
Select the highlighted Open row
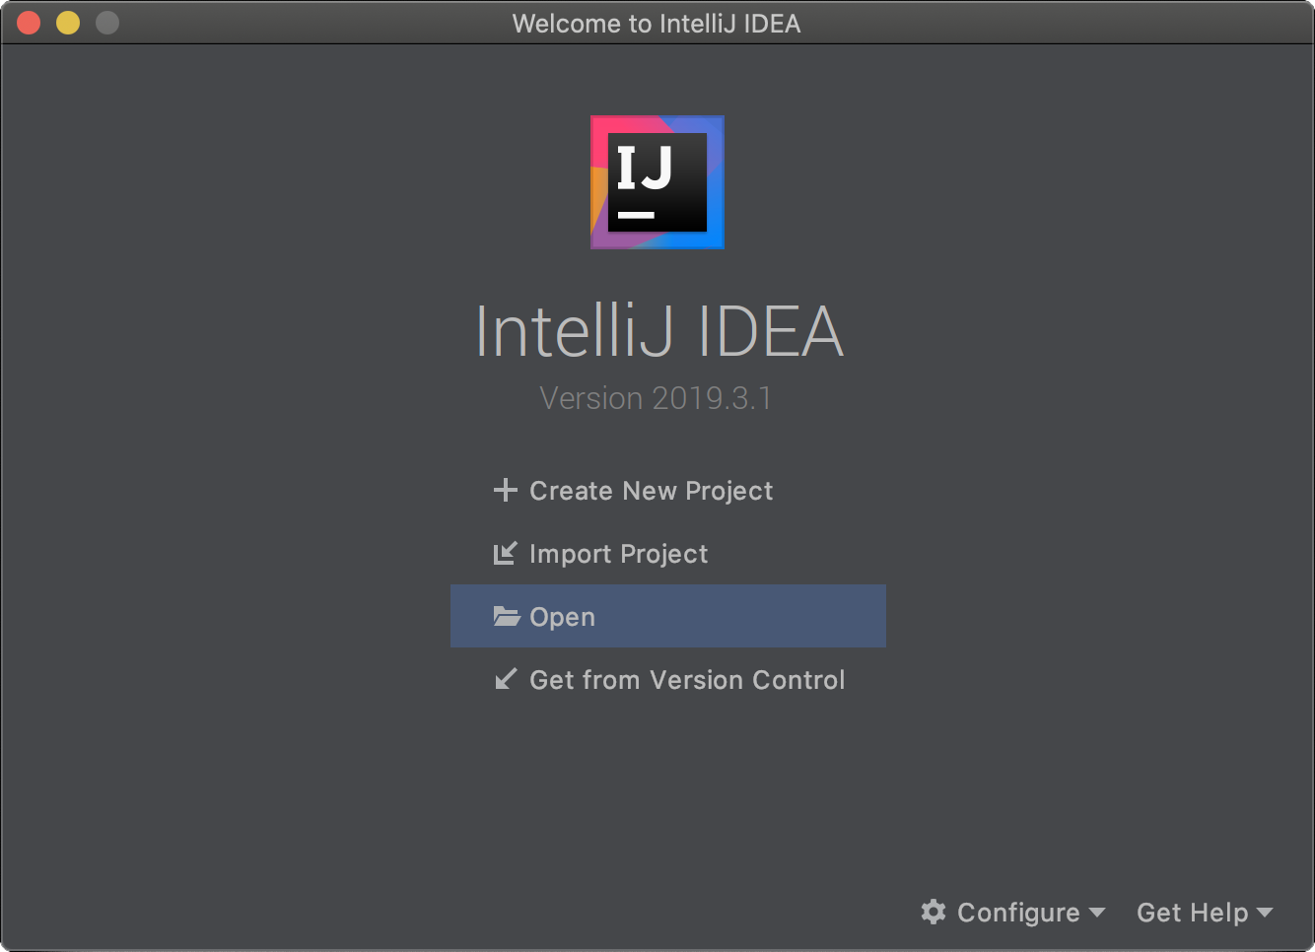[668, 616]
